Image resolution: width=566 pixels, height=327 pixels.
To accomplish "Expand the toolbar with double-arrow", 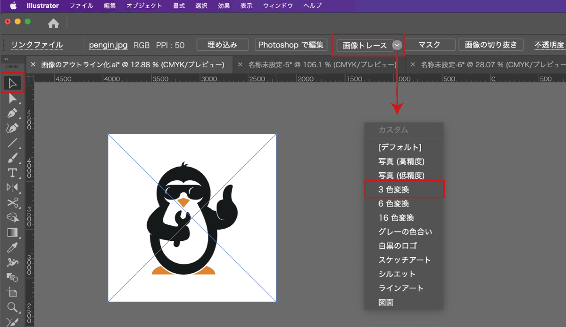I will pos(7,59).
